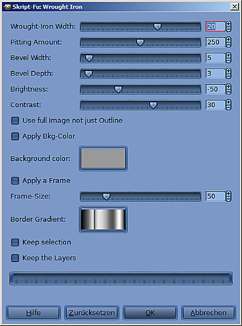Decrease Contrast with the minus stepper

pyautogui.click(x=228, y=108)
